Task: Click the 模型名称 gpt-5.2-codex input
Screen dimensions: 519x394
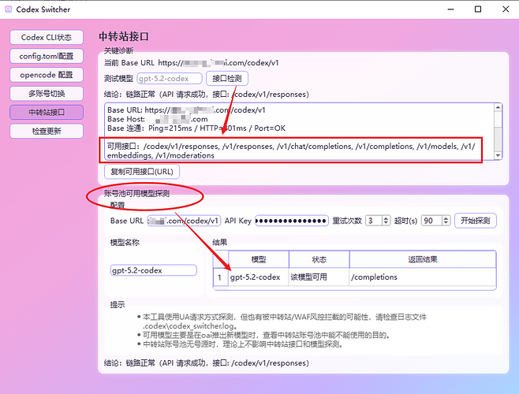Action: [x=154, y=270]
